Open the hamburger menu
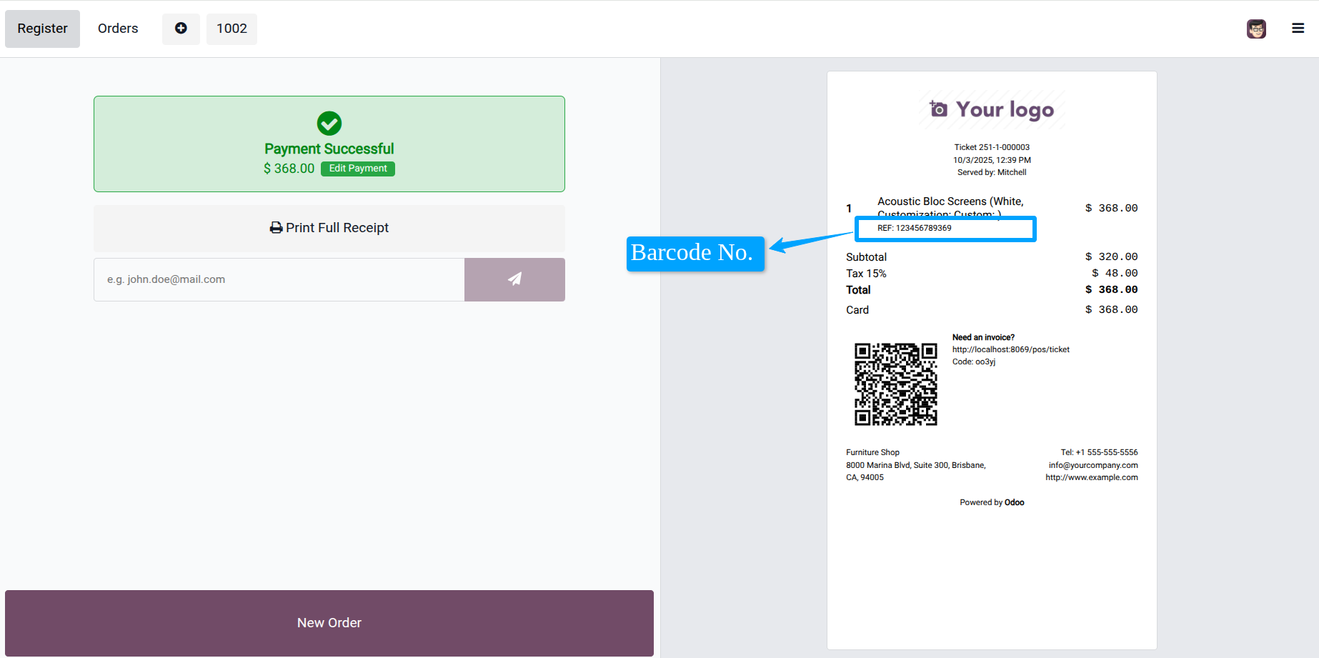The width and height of the screenshot is (1319, 658). pos(1298,29)
